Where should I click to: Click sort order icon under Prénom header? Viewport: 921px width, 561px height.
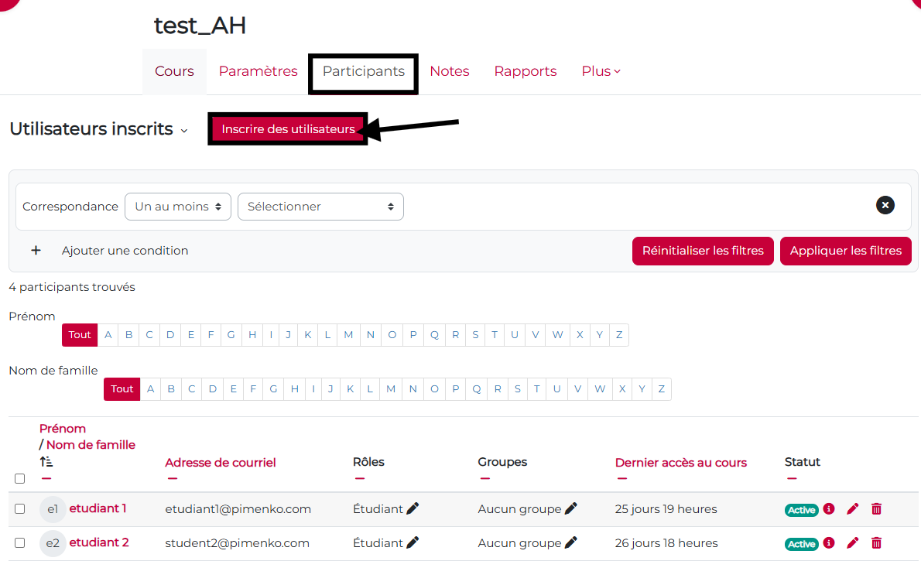46,462
